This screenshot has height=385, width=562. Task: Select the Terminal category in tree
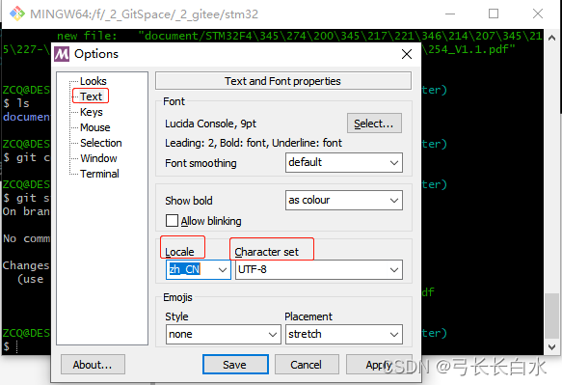(99, 174)
